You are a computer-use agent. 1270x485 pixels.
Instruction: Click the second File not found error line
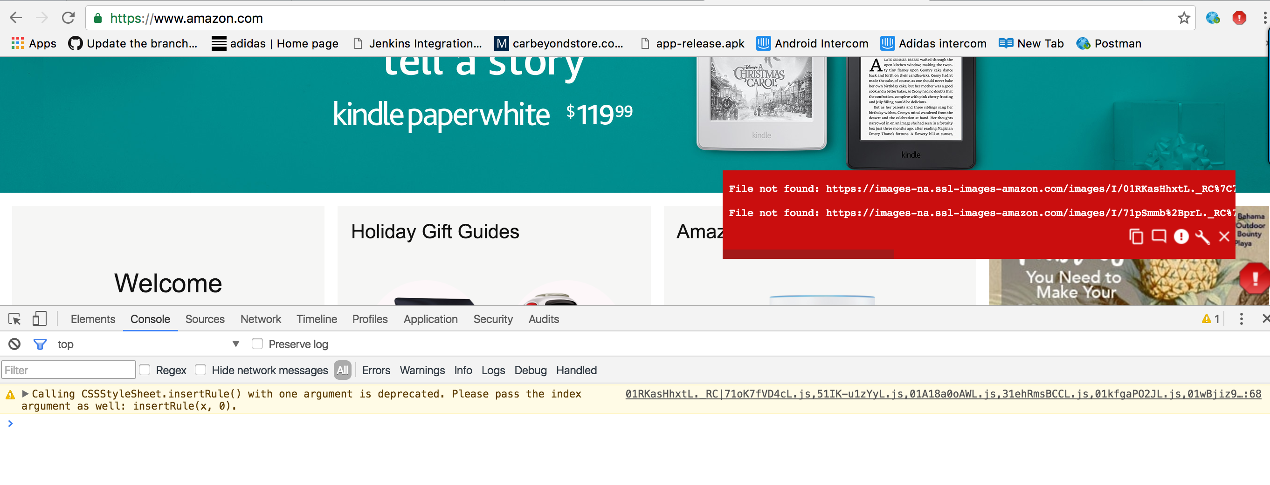[x=981, y=213]
